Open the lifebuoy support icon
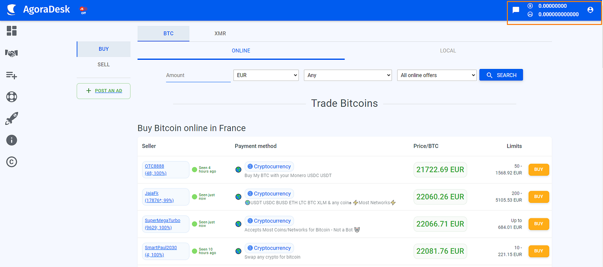Viewport: 603px width, 267px height. (x=12, y=96)
